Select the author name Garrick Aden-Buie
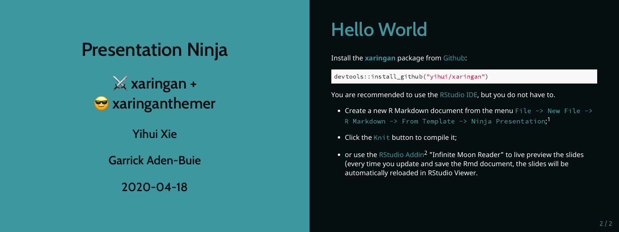The height and width of the screenshot is (232, 619). [x=155, y=160]
